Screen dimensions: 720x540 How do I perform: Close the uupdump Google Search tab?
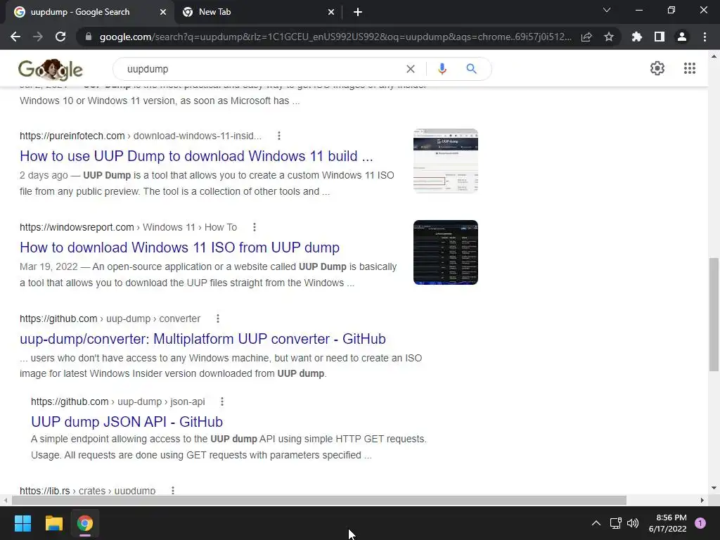[163, 13]
